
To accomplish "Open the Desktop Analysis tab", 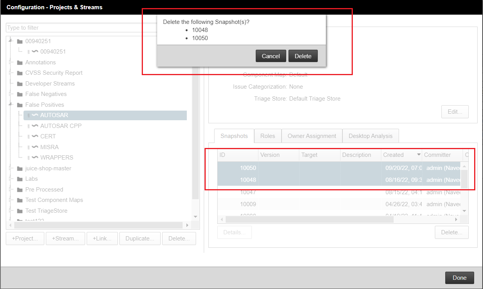I will 370,136.
